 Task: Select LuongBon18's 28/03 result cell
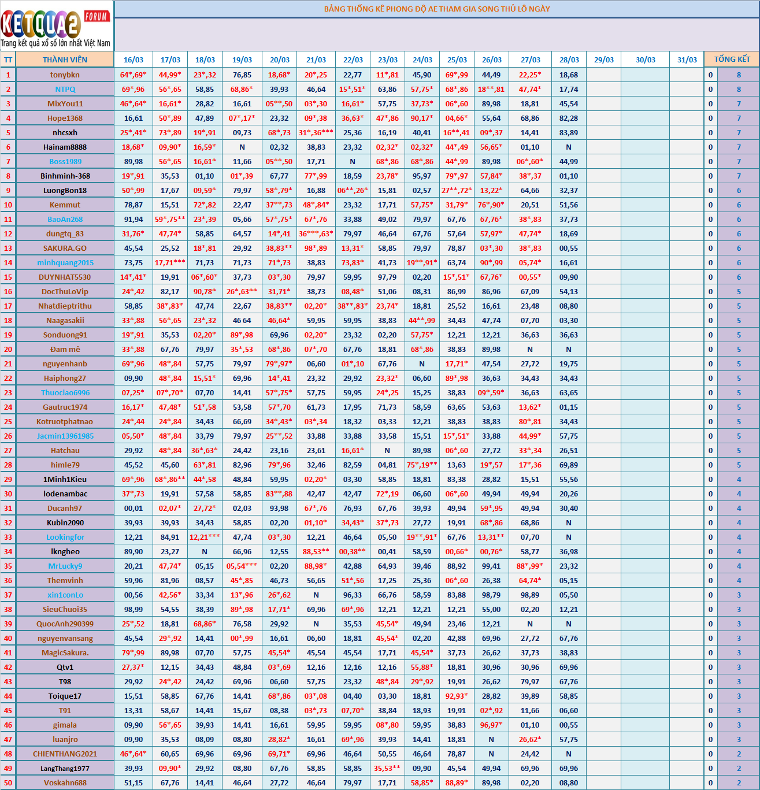(569, 190)
